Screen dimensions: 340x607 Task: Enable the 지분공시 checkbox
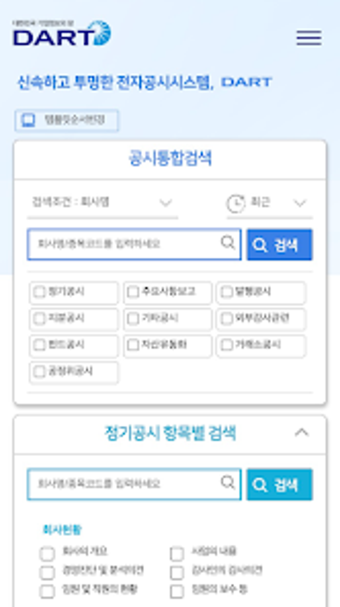point(39,318)
